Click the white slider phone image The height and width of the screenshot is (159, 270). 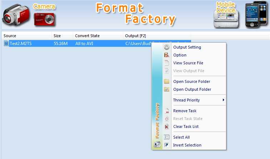(226, 19)
